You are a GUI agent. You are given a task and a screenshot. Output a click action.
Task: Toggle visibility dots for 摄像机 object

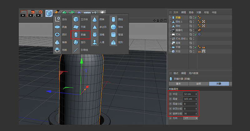pos(193,30)
